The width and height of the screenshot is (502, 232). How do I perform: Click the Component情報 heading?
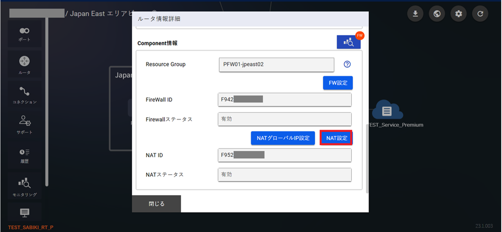tap(157, 43)
